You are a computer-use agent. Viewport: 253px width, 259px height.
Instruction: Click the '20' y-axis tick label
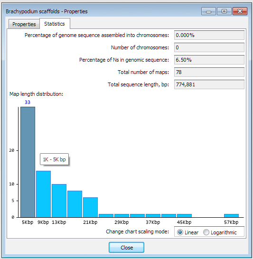click(x=11, y=150)
